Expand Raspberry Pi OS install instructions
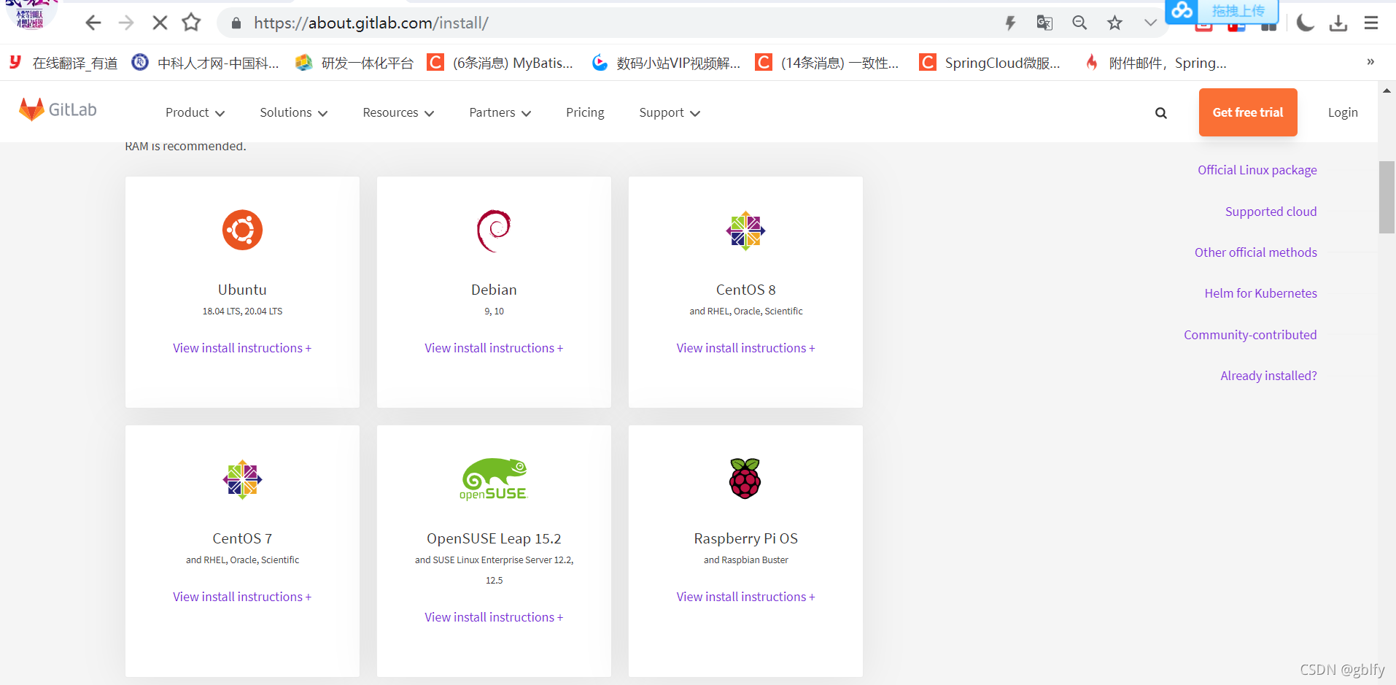Screen dimensions: 1396x685 (745, 597)
